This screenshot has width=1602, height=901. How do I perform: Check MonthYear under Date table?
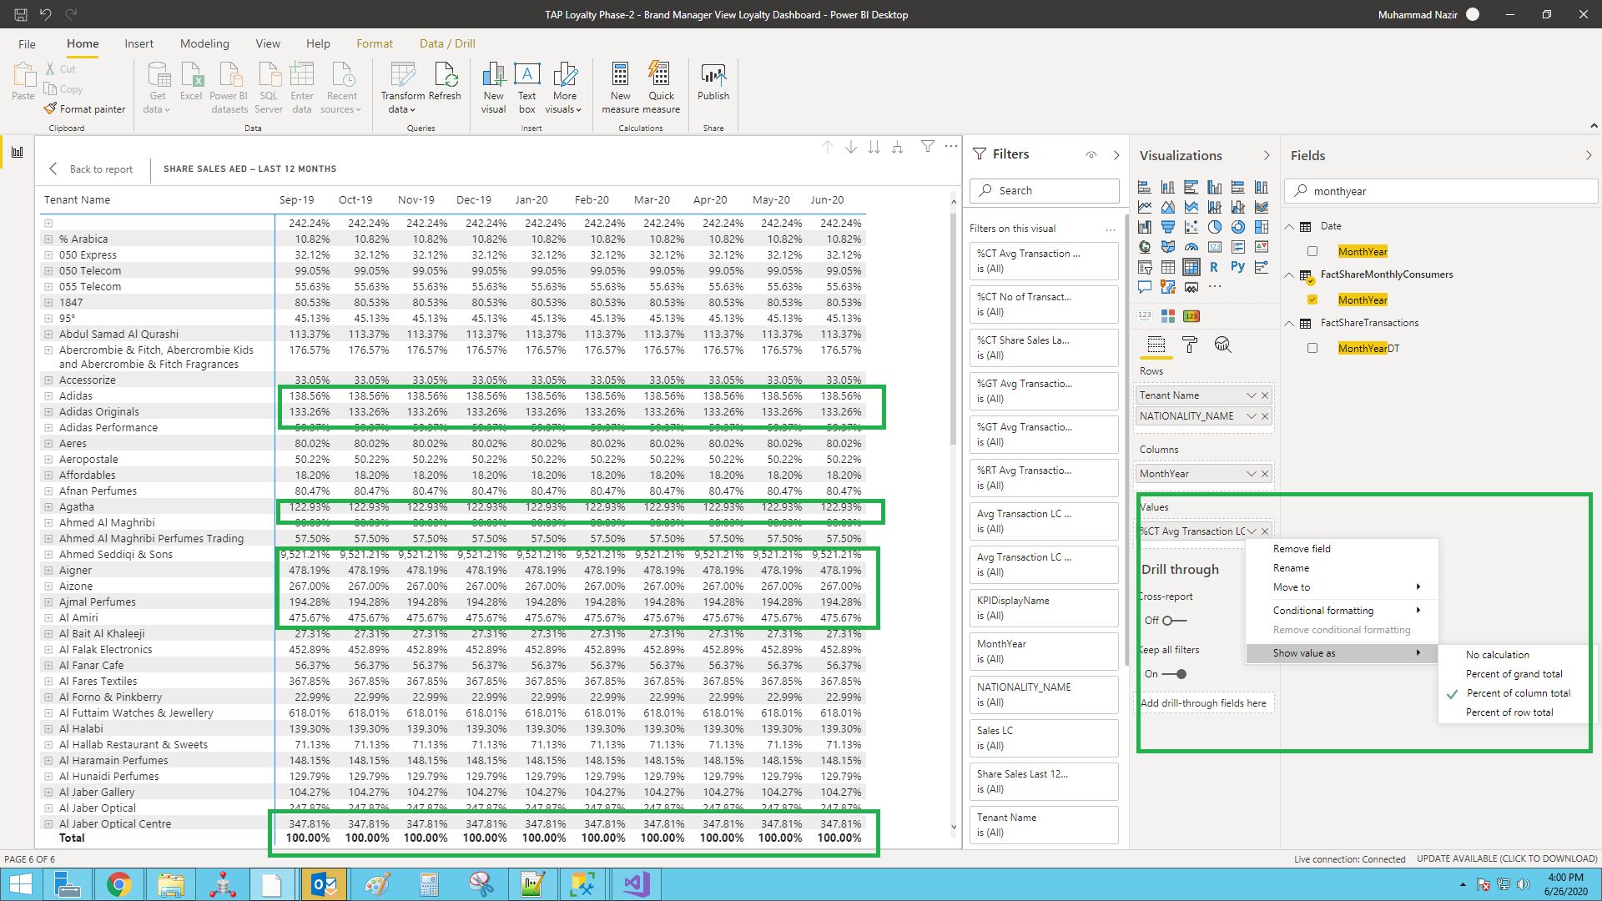point(1312,251)
